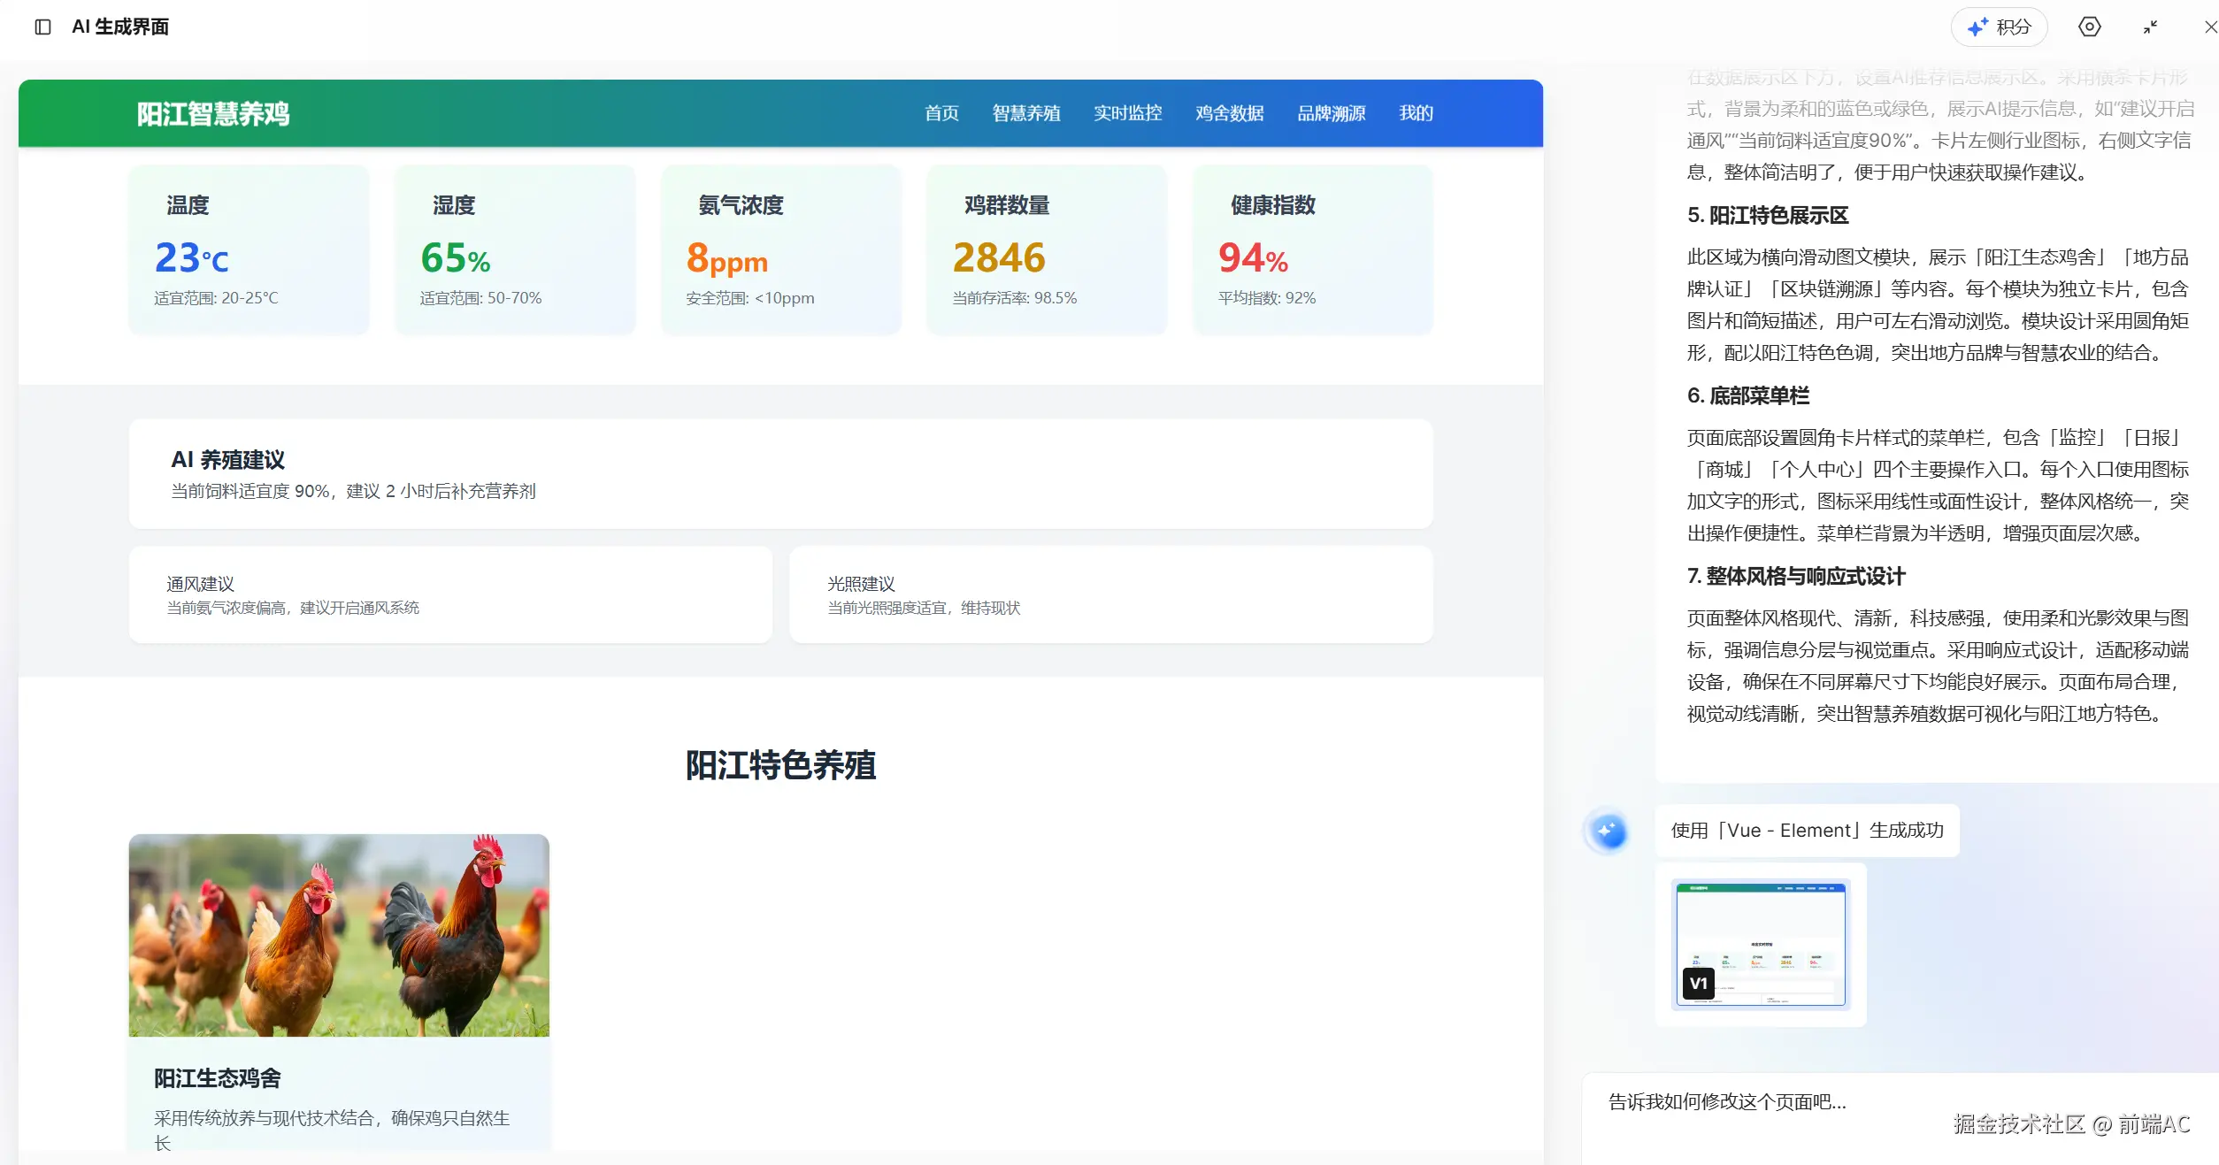Close the AI generation window
This screenshot has height=1165, width=2219.
pyautogui.click(x=2209, y=27)
